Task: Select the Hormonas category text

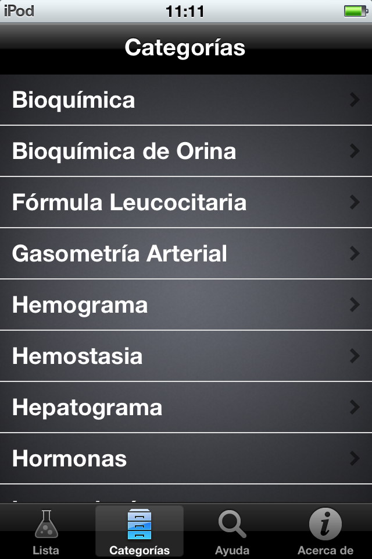Action: point(70,459)
